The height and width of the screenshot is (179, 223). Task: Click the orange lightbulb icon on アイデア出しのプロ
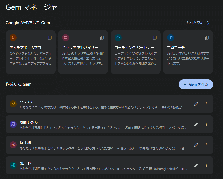(x=13, y=38)
